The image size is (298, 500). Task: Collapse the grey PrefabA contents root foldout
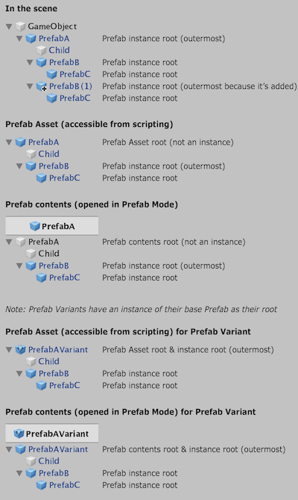tap(9, 242)
